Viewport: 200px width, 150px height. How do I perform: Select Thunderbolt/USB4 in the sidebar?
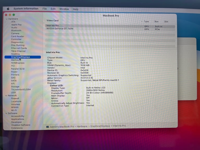[21, 90]
